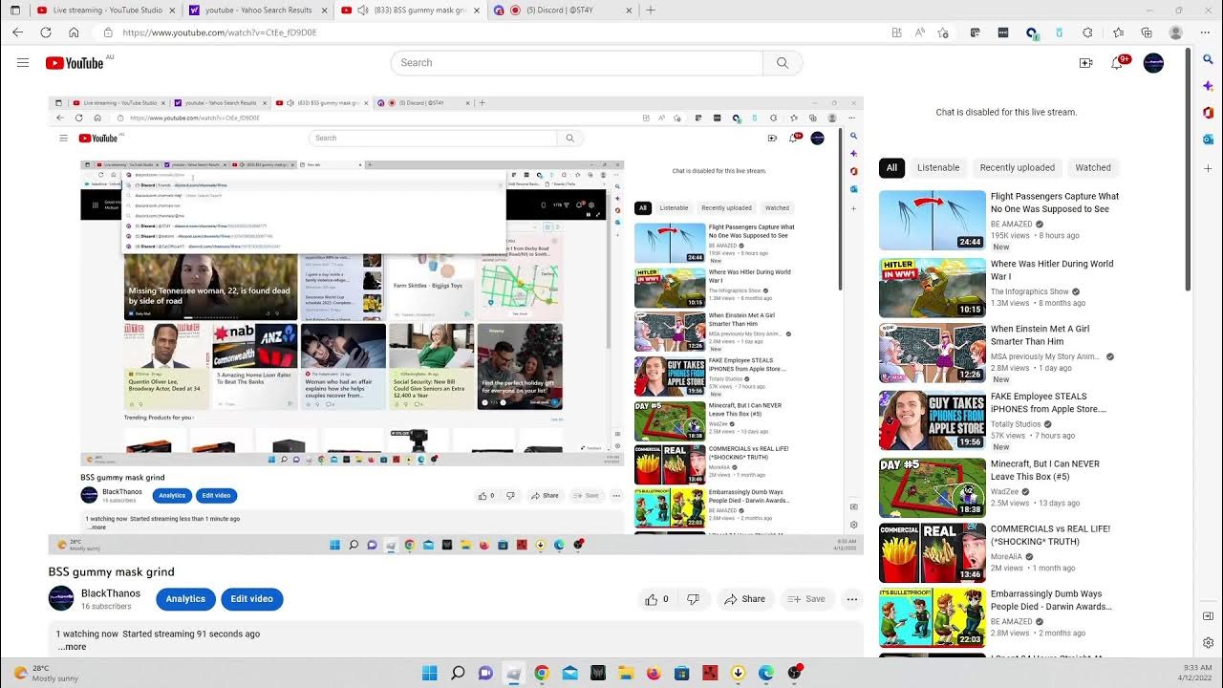Launch Google Chrome from the taskbar
This screenshot has height=688, width=1223.
(542, 673)
